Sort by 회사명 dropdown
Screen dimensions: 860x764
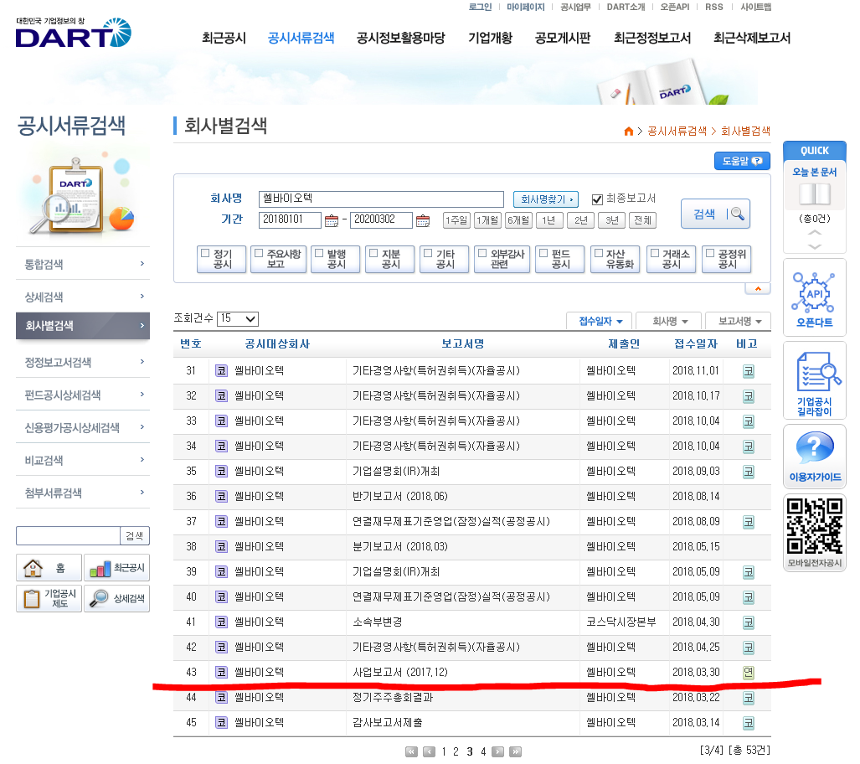[x=669, y=321]
